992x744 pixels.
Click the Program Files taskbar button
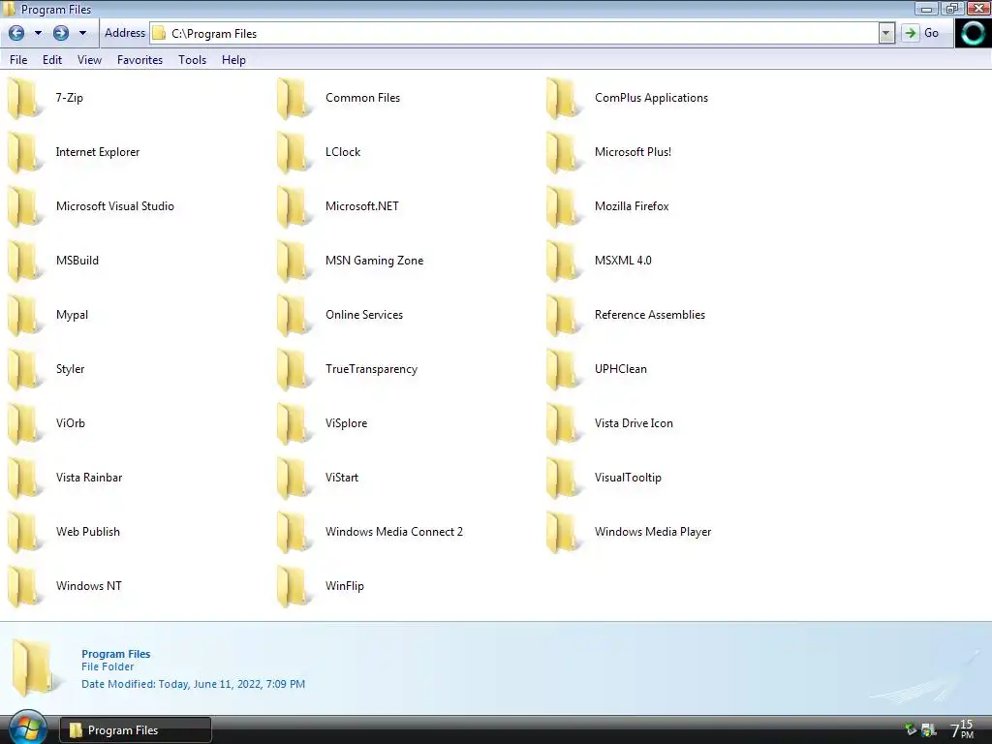point(136,730)
